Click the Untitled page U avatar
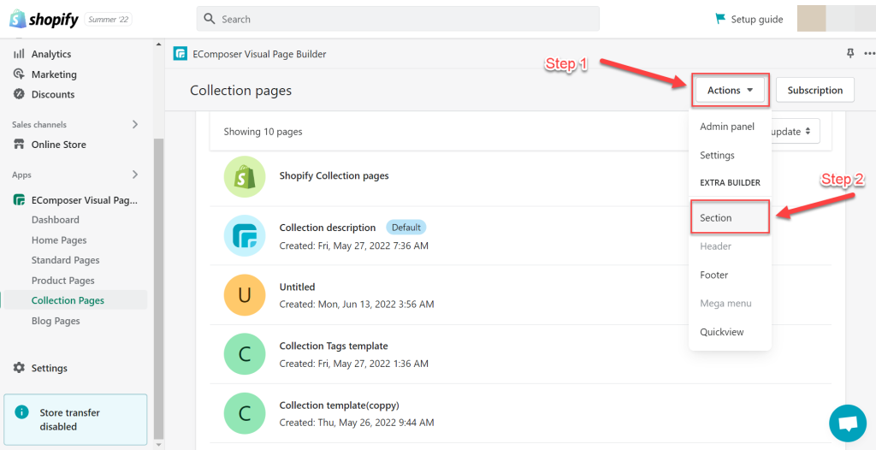 pos(244,294)
